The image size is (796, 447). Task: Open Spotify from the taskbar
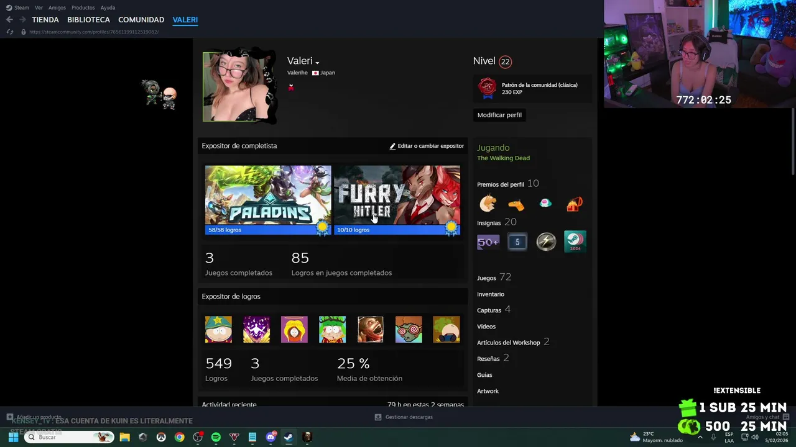216,437
